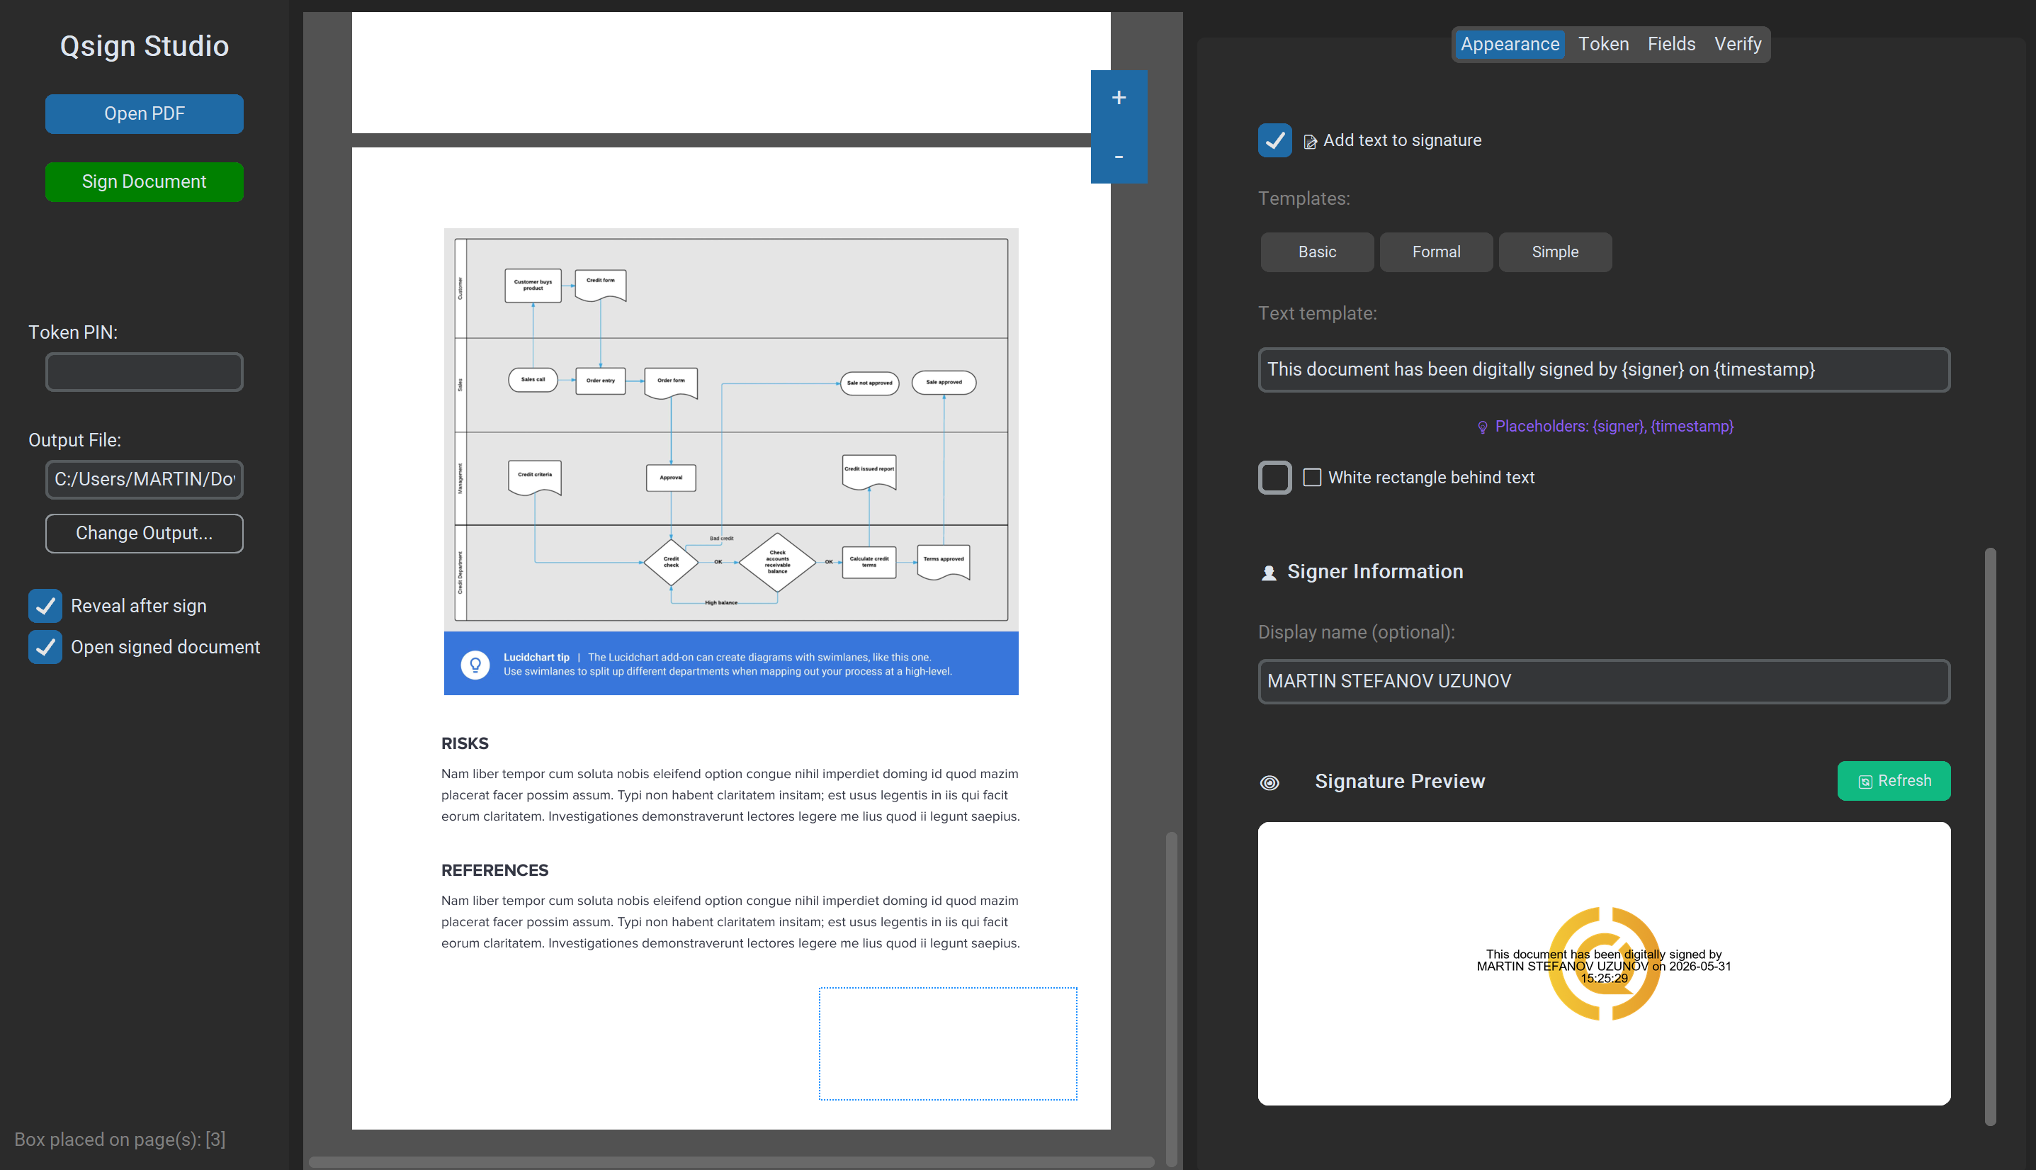Tick the small box beside White rectangle label
This screenshot has height=1170, width=2036.
click(x=1311, y=478)
